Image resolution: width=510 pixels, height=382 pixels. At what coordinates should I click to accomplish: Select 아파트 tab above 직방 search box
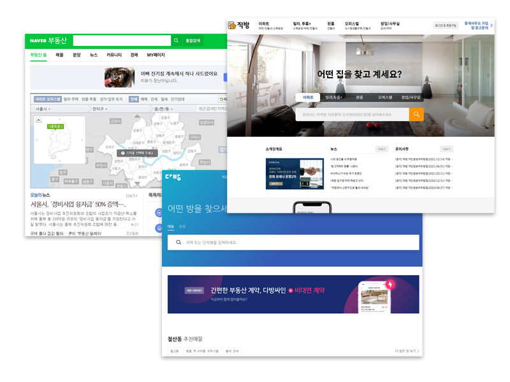(308, 97)
